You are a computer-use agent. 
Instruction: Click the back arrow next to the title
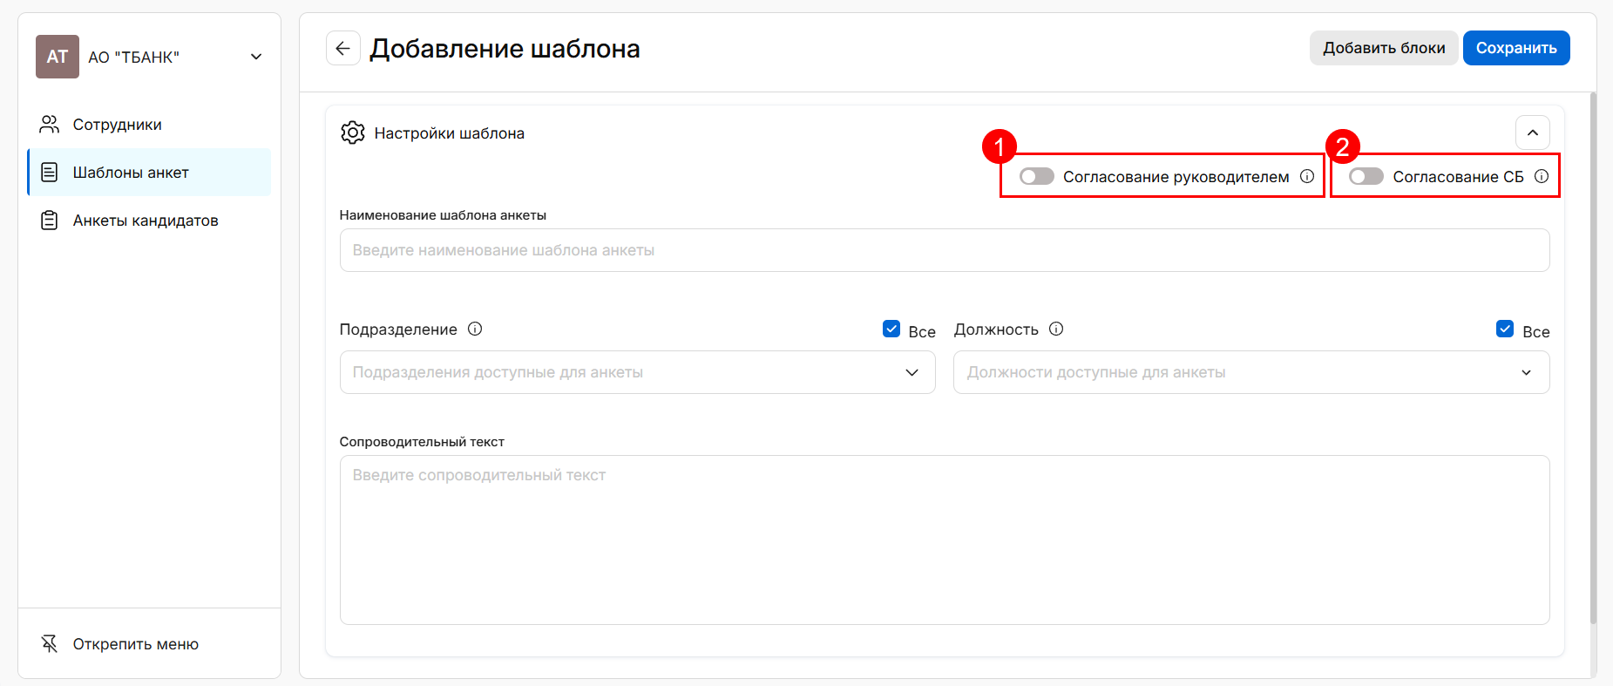342,49
